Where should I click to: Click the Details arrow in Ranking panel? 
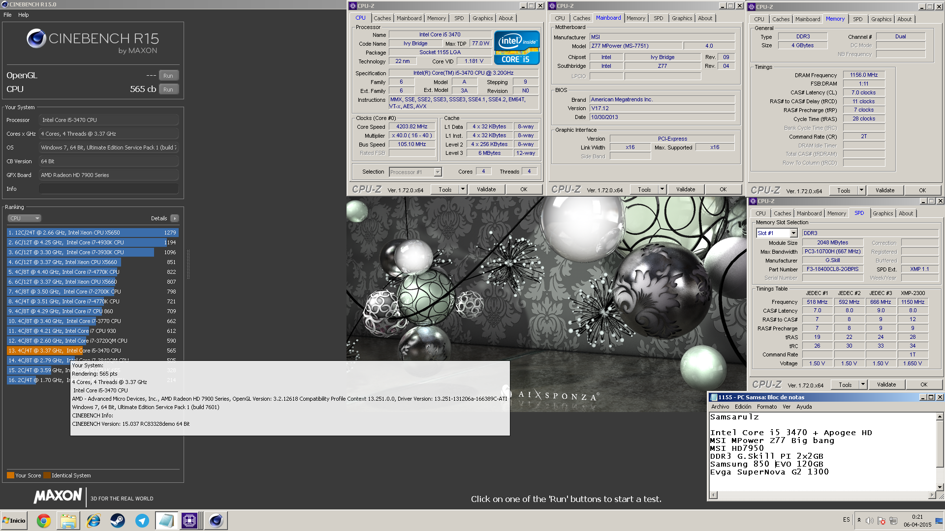[x=175, y=218]
